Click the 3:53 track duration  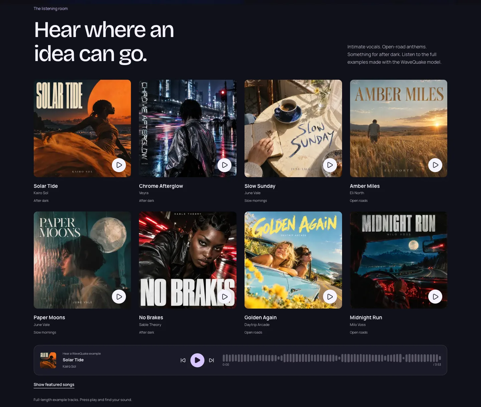(x=437, y=365)
